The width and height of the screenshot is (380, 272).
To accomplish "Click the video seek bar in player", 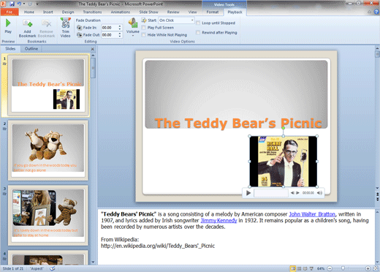I will tap(271, 193).
